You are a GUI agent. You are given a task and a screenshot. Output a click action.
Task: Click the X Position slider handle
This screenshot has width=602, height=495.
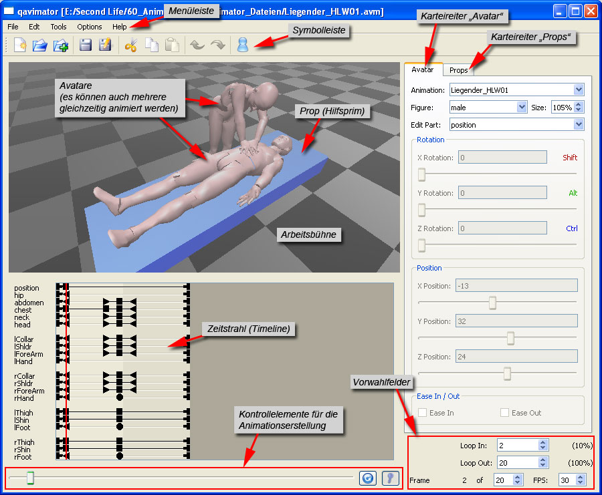pyautogui.click(x=492, y=303)
